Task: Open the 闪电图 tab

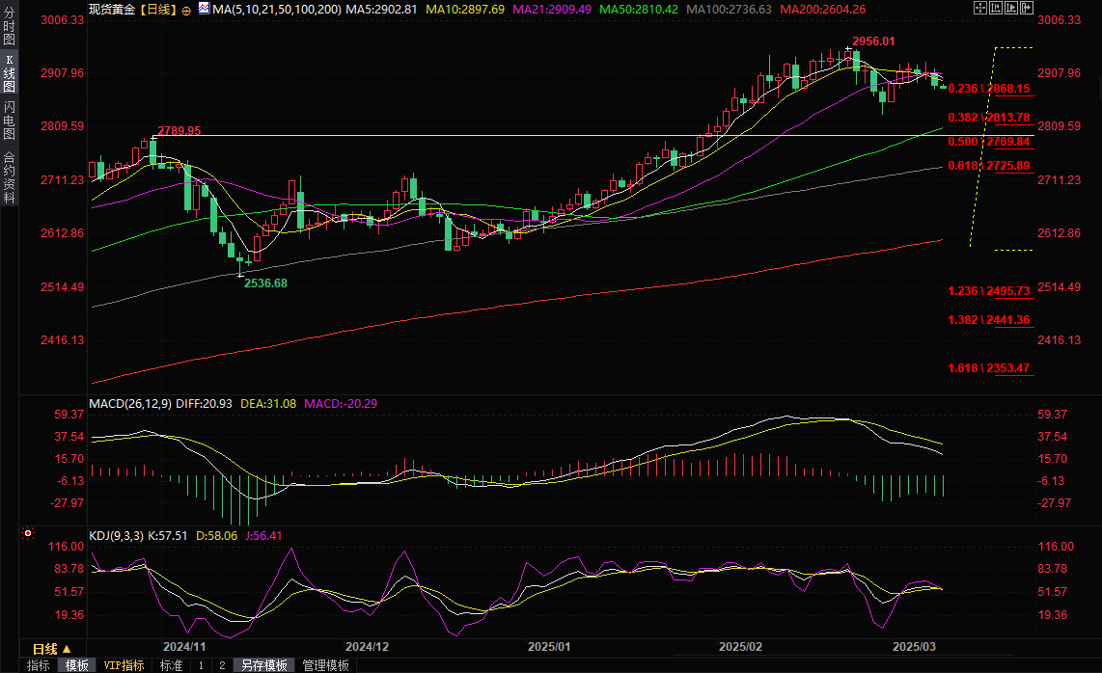Action: tap(9, 121)
